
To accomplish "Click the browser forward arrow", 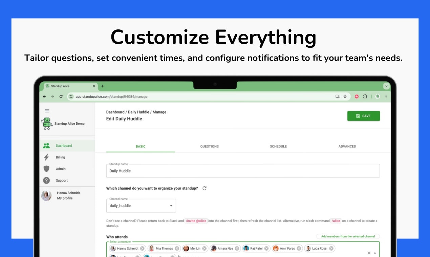I will 52,96.
